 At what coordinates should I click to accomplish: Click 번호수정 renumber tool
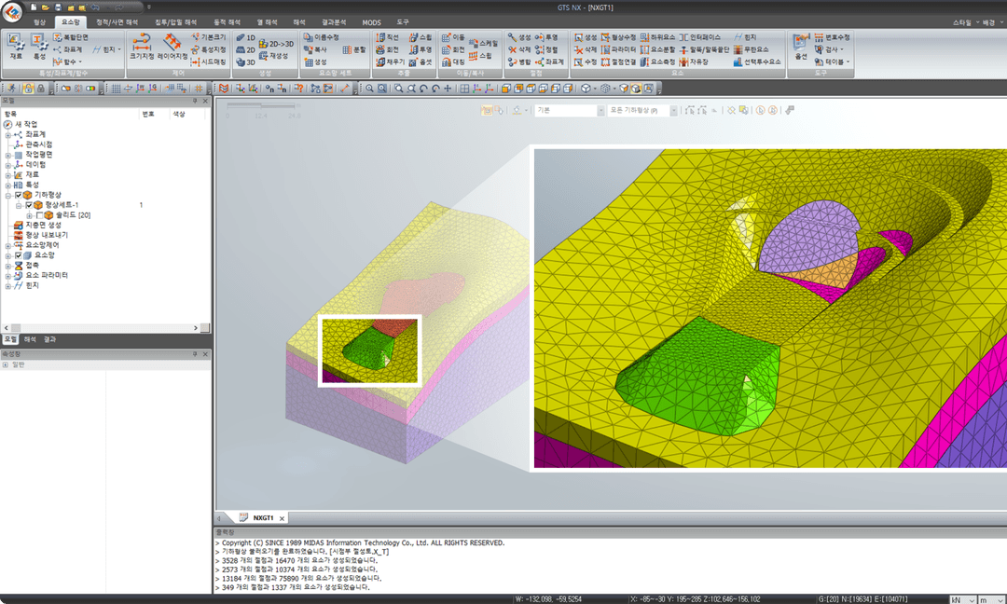click(x=833, y=37)
